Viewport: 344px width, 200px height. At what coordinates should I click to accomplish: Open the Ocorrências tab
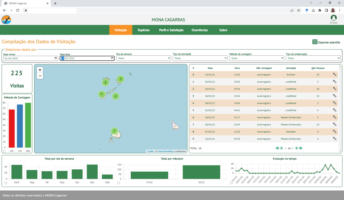(199, 30)
